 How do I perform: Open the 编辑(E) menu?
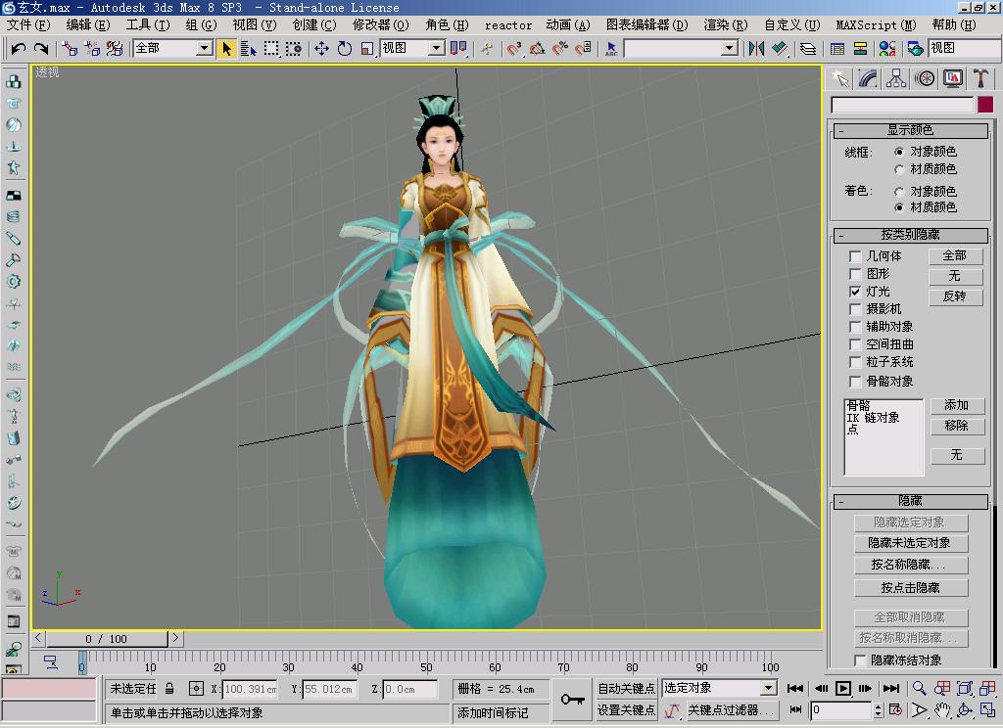point(87,24)
